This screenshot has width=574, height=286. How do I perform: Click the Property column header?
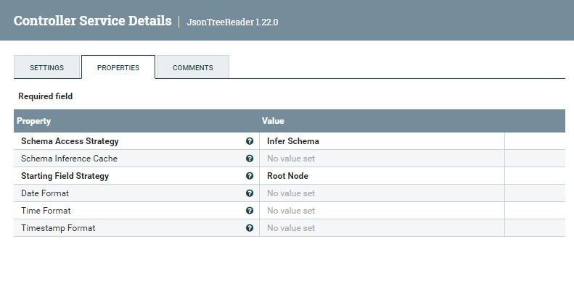[x=33, y=121]
